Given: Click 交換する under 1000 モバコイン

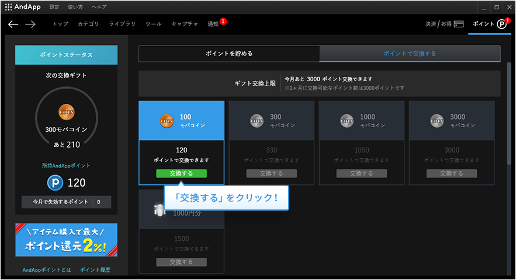Looking at the screenshot, I should (361, 173).
